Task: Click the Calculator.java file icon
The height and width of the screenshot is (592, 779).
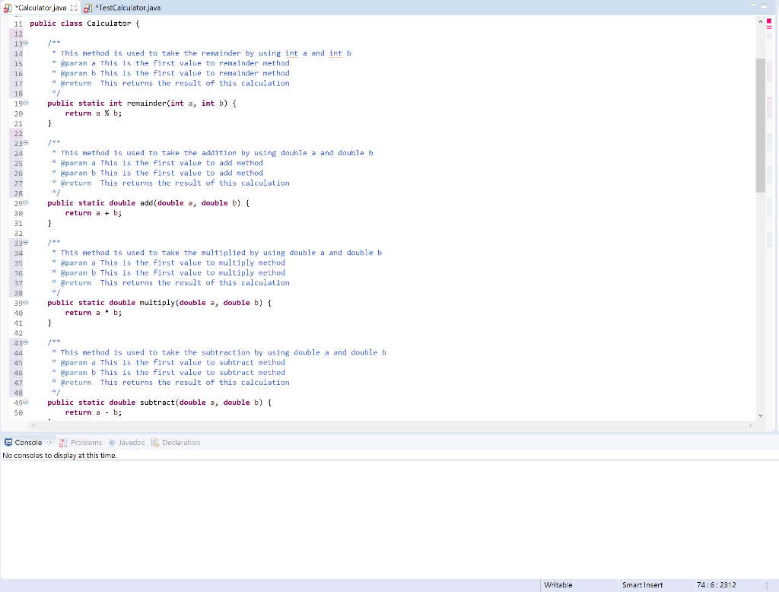Action: point(8,8)
